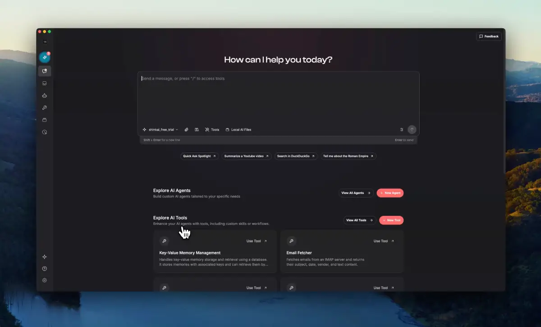
Task: Expand the collapsed sidebar using the top arrow icon
Action: (45, 42)
